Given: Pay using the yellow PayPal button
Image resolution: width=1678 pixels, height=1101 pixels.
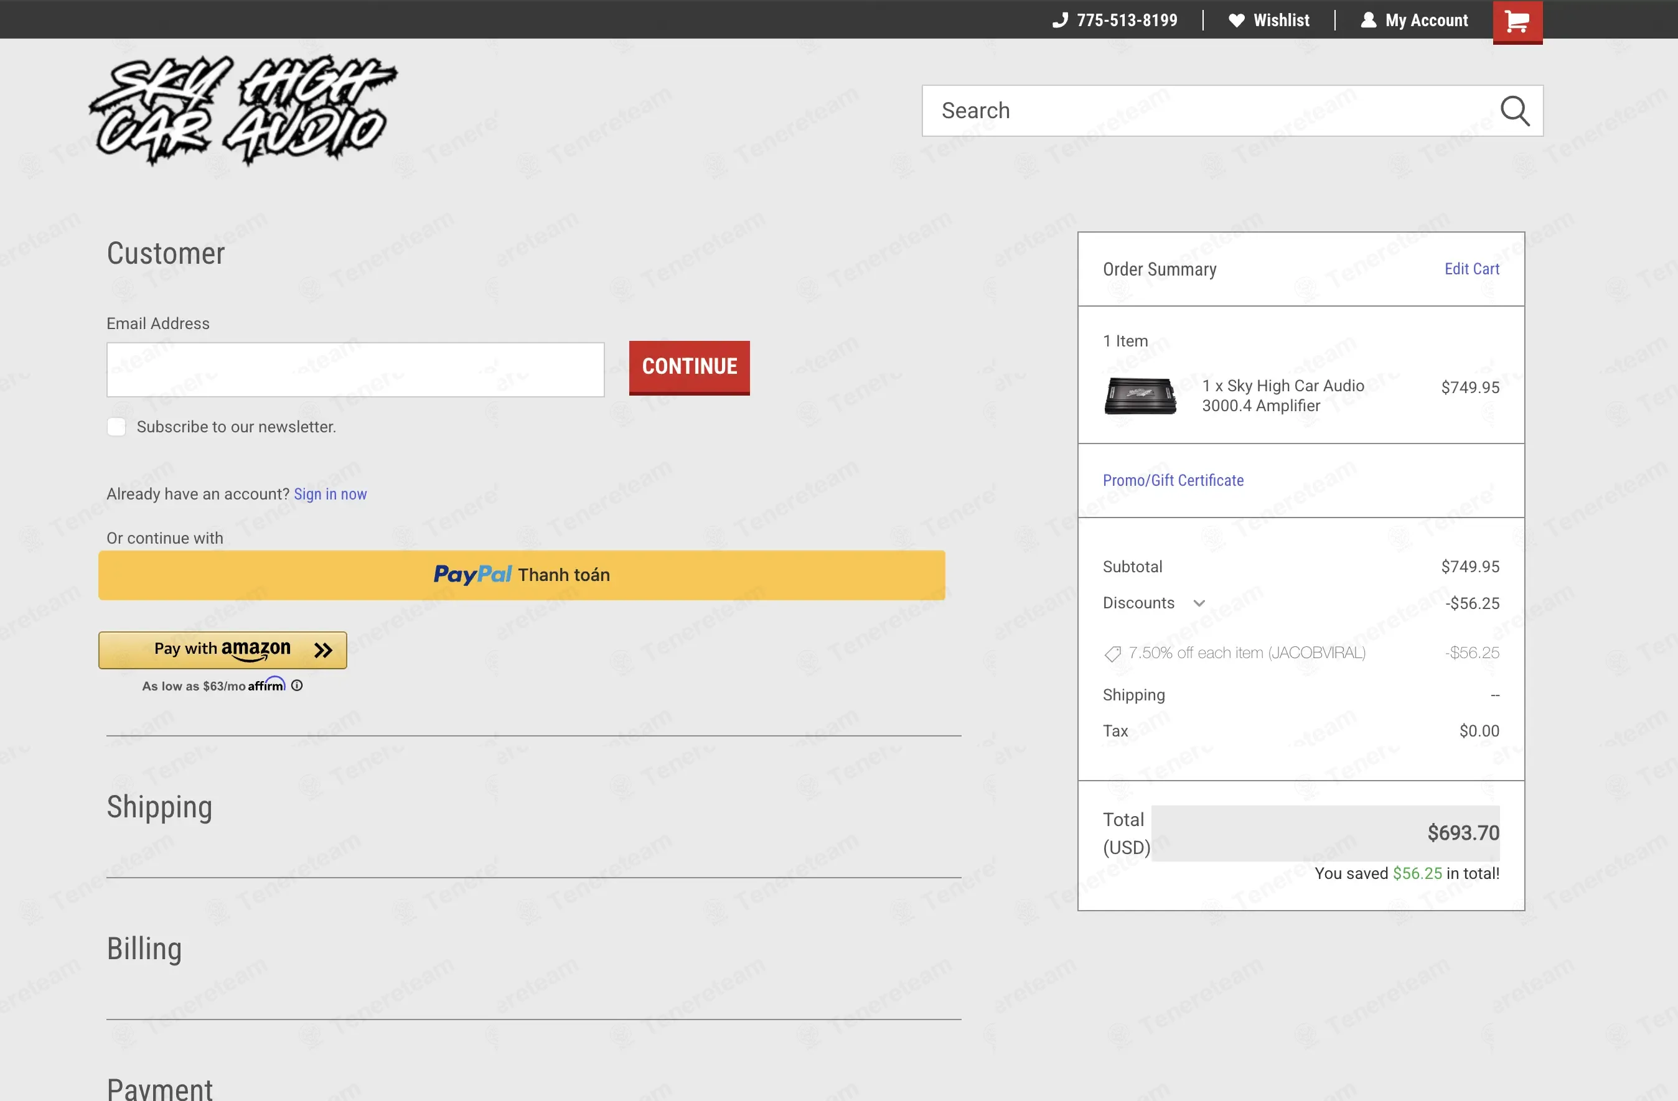Looking at the screenshot, I should 522,575.
